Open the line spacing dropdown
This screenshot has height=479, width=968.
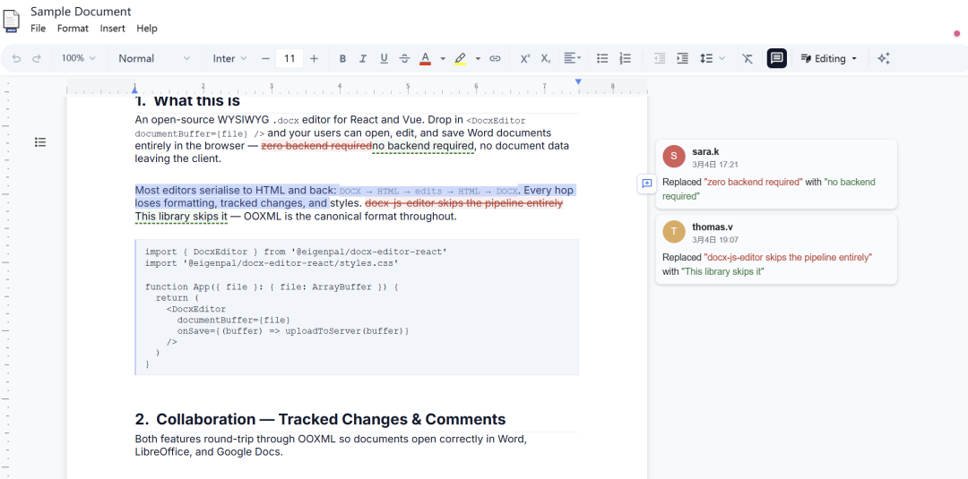[x=713, y=58]
